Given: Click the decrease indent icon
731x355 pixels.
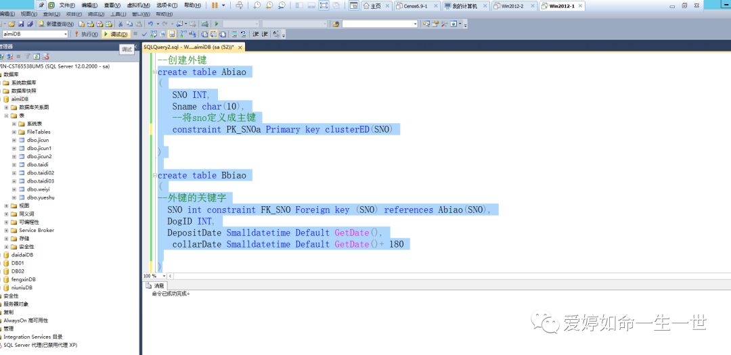Looking at the screenshot, I should (255, 34).
